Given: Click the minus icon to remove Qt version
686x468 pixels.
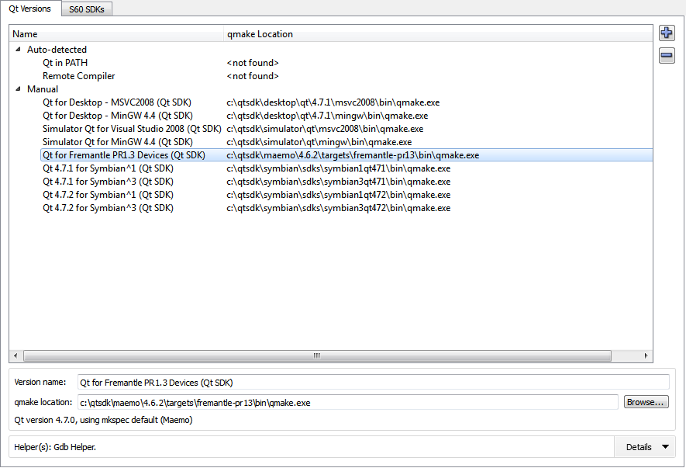Looking at the screenshot, I should [667, 56].
